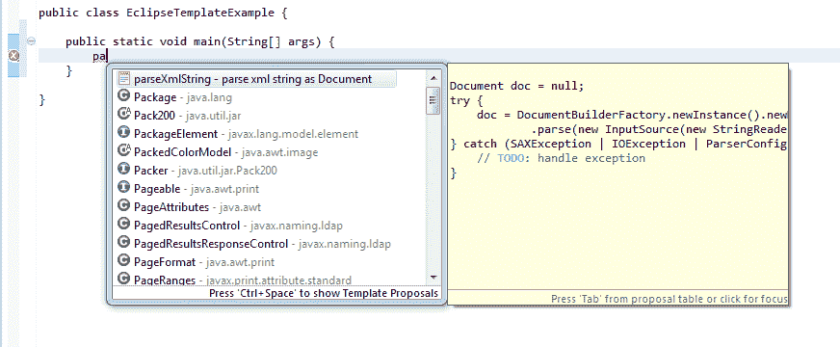The width and height of the screenshot is (840, 347).
Task: Collapse the main method fold marker
Action: tap(31, 41)
